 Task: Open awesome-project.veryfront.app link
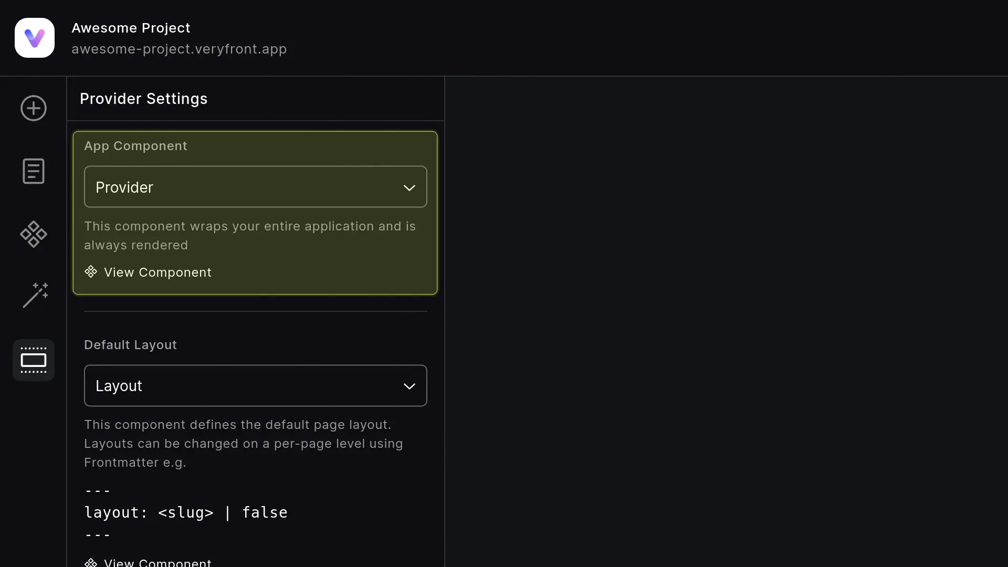pyautogui.click(x=179, y=49)
